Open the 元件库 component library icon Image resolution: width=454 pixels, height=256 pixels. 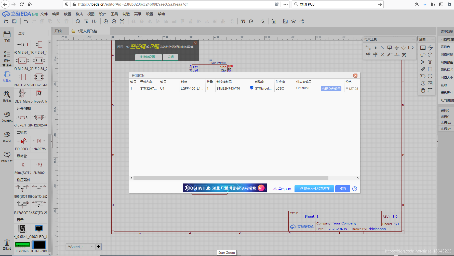[x=7, y=97]
